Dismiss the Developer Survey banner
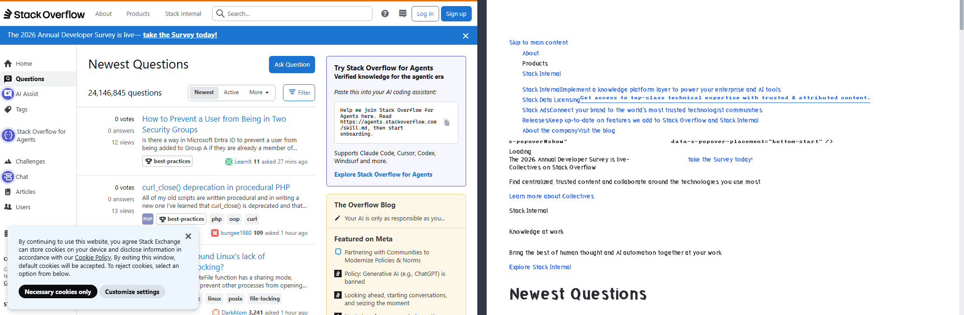Screen dimensions: 964x315 465,36
